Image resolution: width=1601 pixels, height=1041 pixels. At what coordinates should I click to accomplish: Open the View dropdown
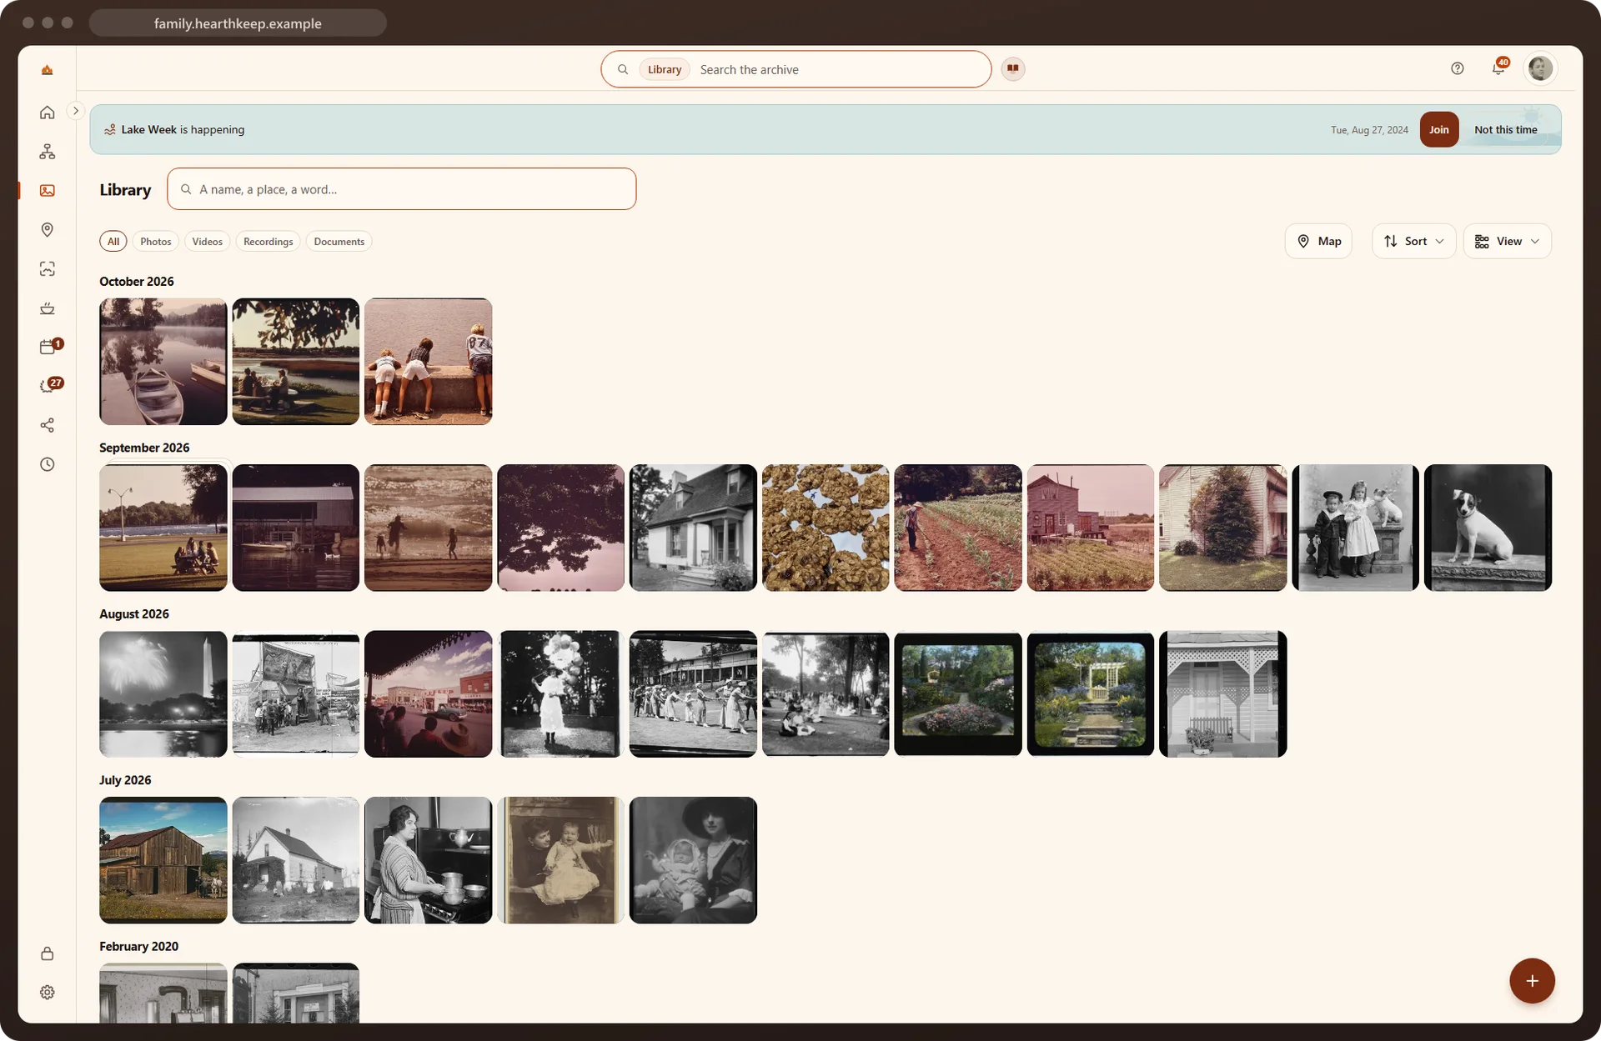click(x=1507, y=241)
